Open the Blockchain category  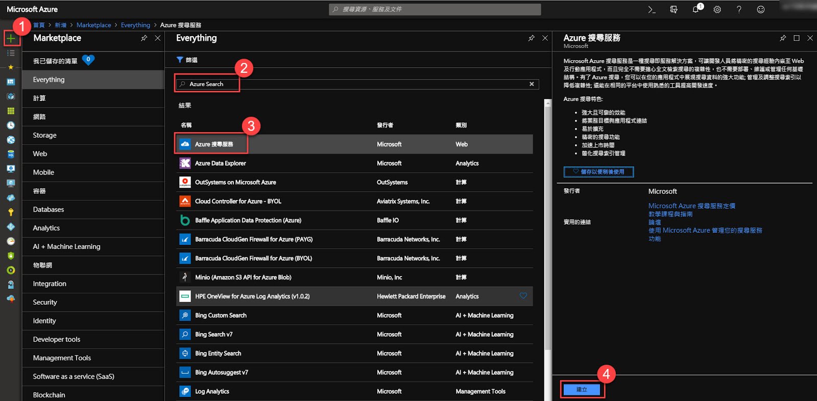[93, 395]
